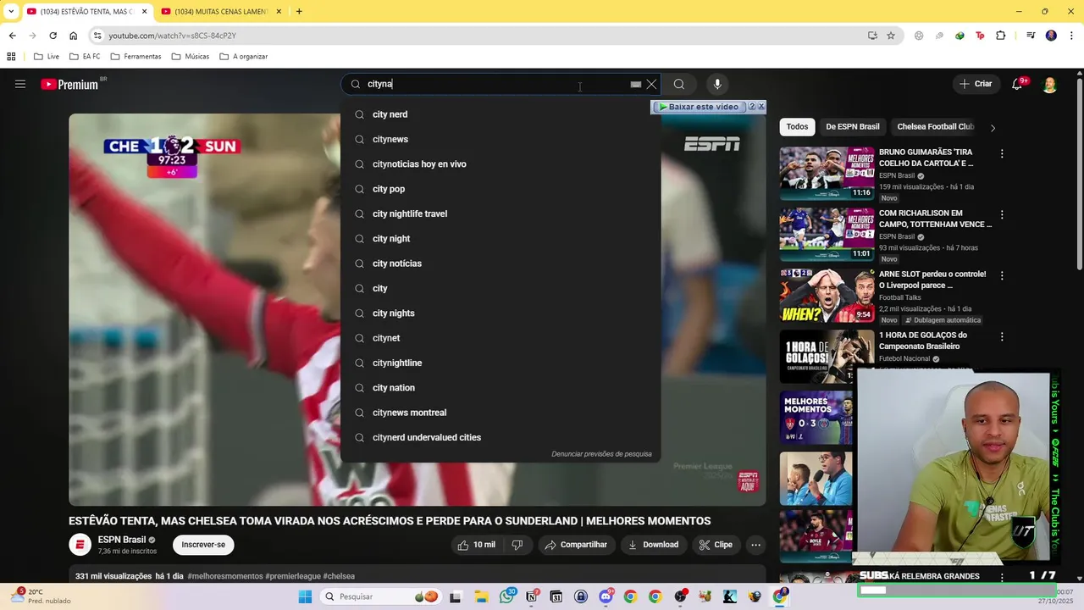Viewport: 1084px width, 610px height.
Task: Click 'Baixar este vídeo' download overlay button
Action: tap(699, 107)
